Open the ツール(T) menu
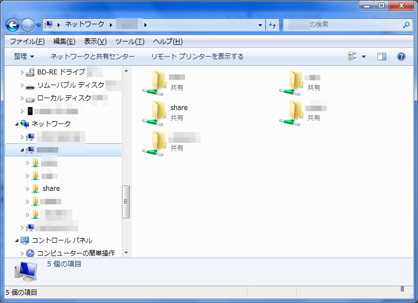418x303 pixels. (x=129, y=42)
